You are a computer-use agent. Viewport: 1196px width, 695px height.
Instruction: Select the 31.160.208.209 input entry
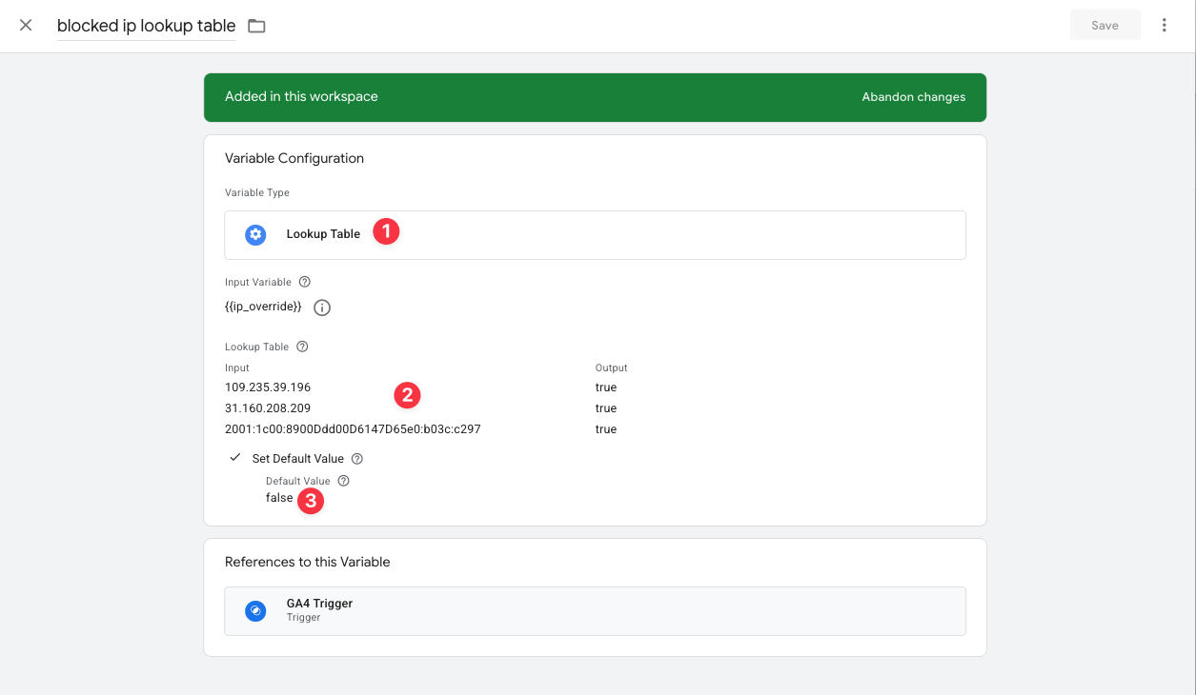268,408
